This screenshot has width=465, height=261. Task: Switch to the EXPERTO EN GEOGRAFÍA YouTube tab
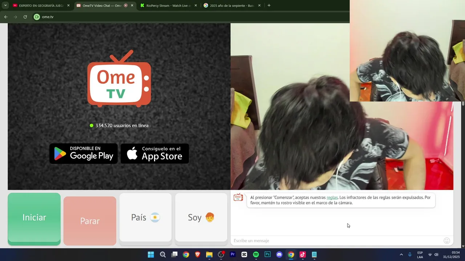point(41,5)
